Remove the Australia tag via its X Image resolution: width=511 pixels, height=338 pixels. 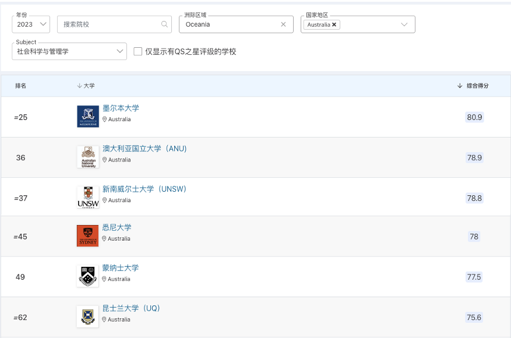click(334, 25)
